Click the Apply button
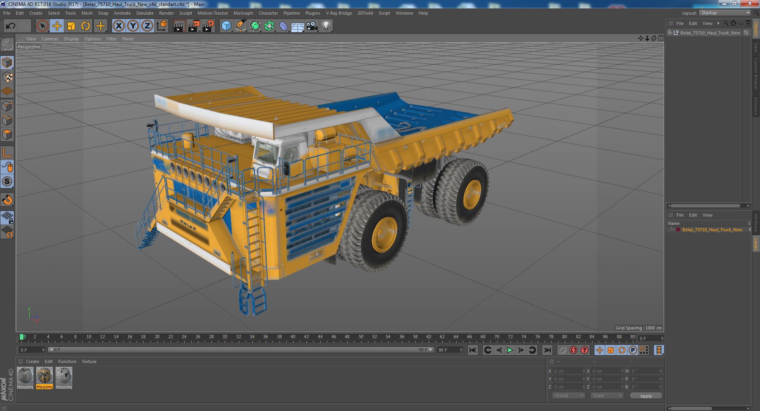Screen dimensions: 760x411 (x=646, y=396)
